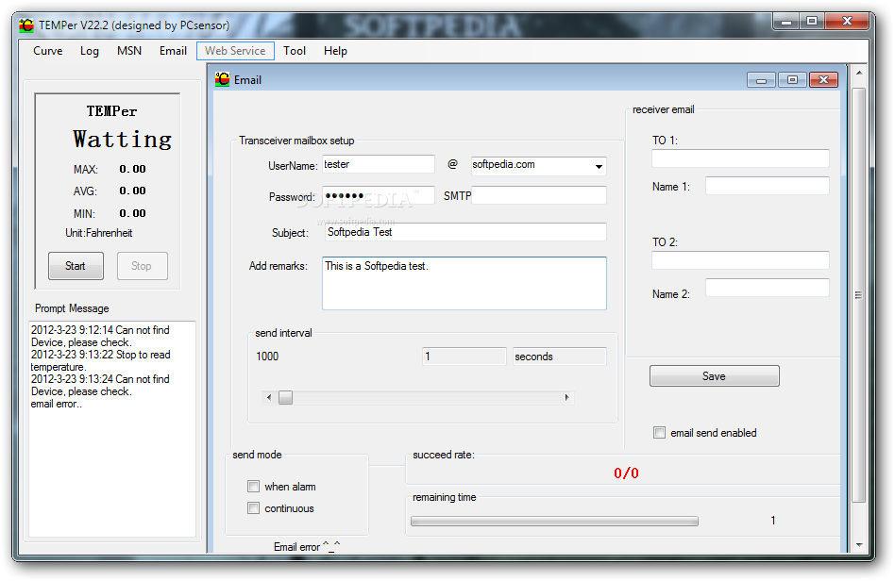Minimize the TEMPer main window
Viewport: 895px width, 581px height.
point(786,22)
